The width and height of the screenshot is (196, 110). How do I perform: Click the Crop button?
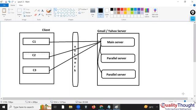(x=26, y=9)
